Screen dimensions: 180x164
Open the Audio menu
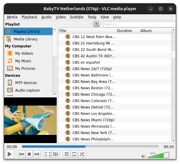(46, 17)
